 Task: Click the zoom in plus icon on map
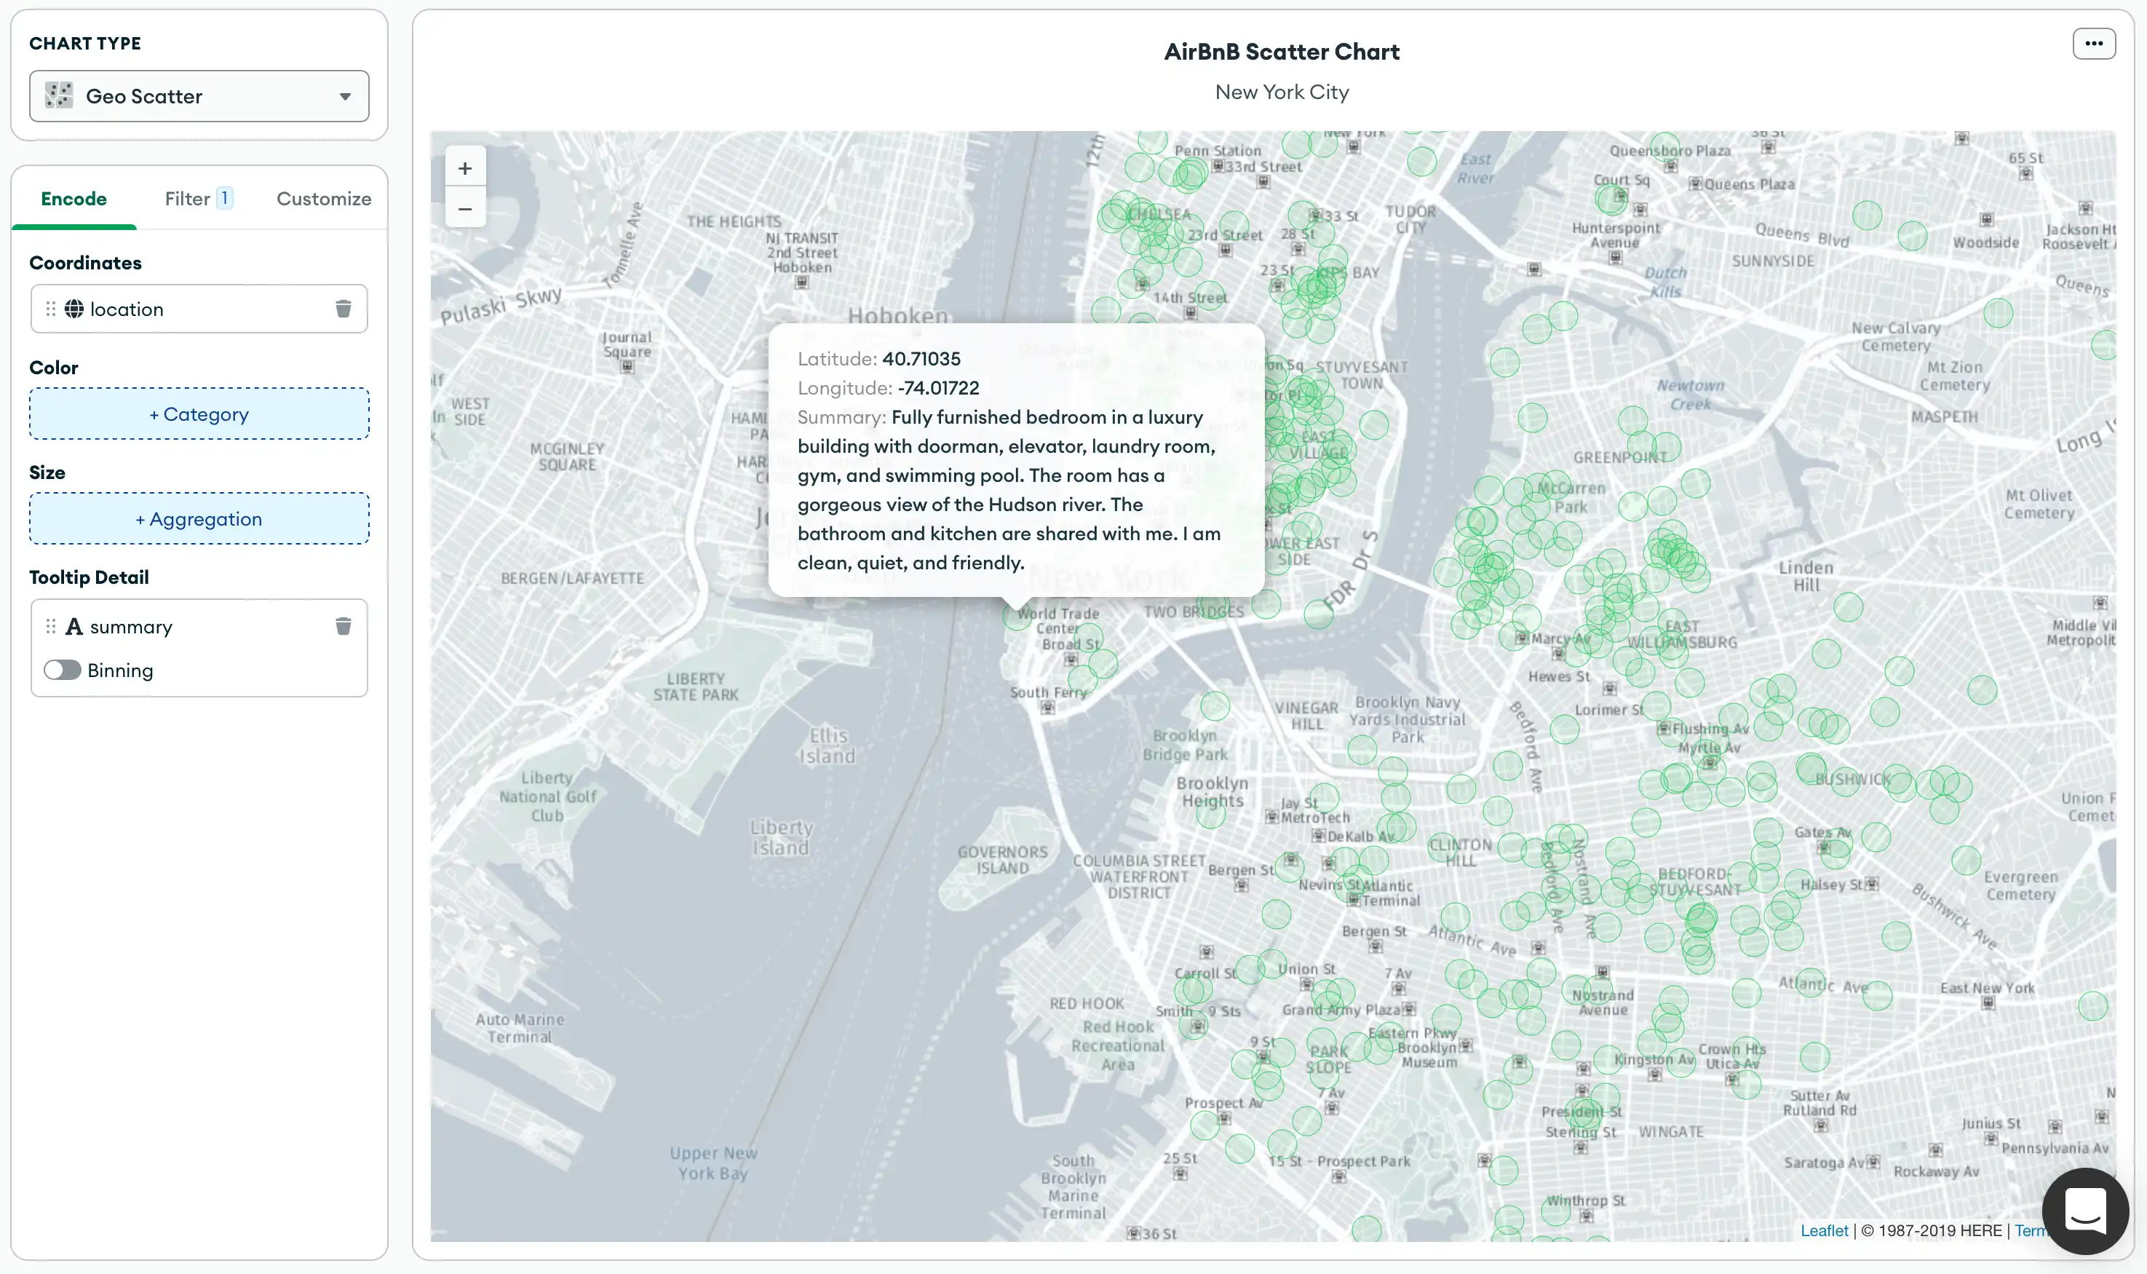[464, 167]
